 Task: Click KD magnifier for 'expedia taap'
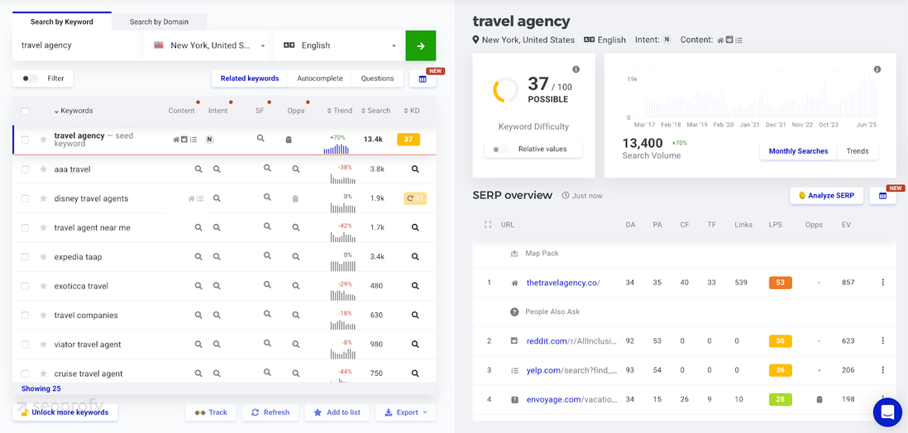click(x=415, y=257)
